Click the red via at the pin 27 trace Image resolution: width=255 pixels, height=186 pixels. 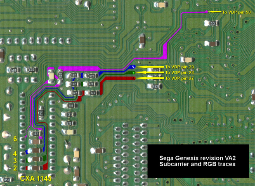(134, 79)
